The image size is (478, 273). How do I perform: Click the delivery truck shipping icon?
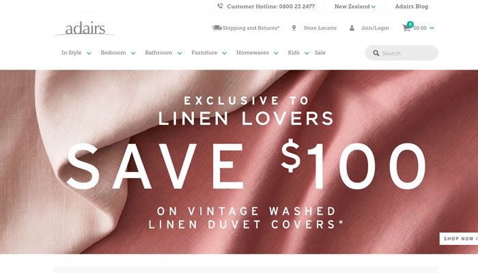[216, 28]
